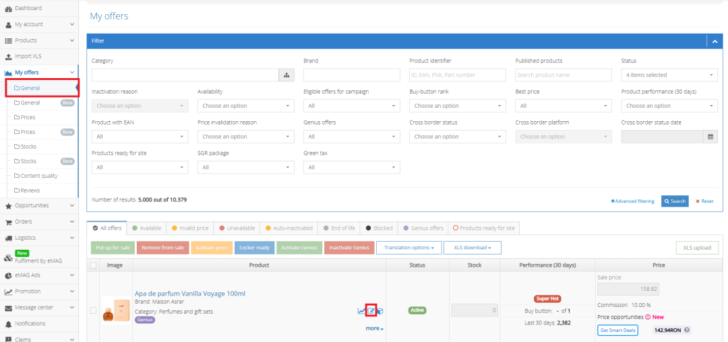Switch to Products ready for site tab
Image resolution: width=728 pixels, height=342 pixels.
click(484, 228)
